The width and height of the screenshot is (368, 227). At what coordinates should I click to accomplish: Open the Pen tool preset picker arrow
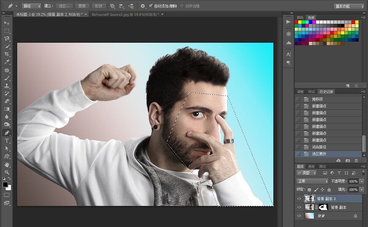pyautogui.click(x=16, y=6)
